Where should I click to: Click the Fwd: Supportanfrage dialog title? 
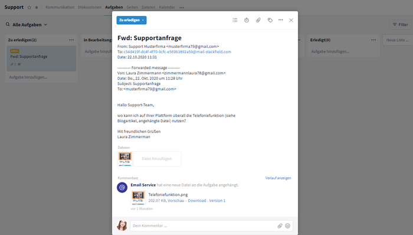[149, 38]
